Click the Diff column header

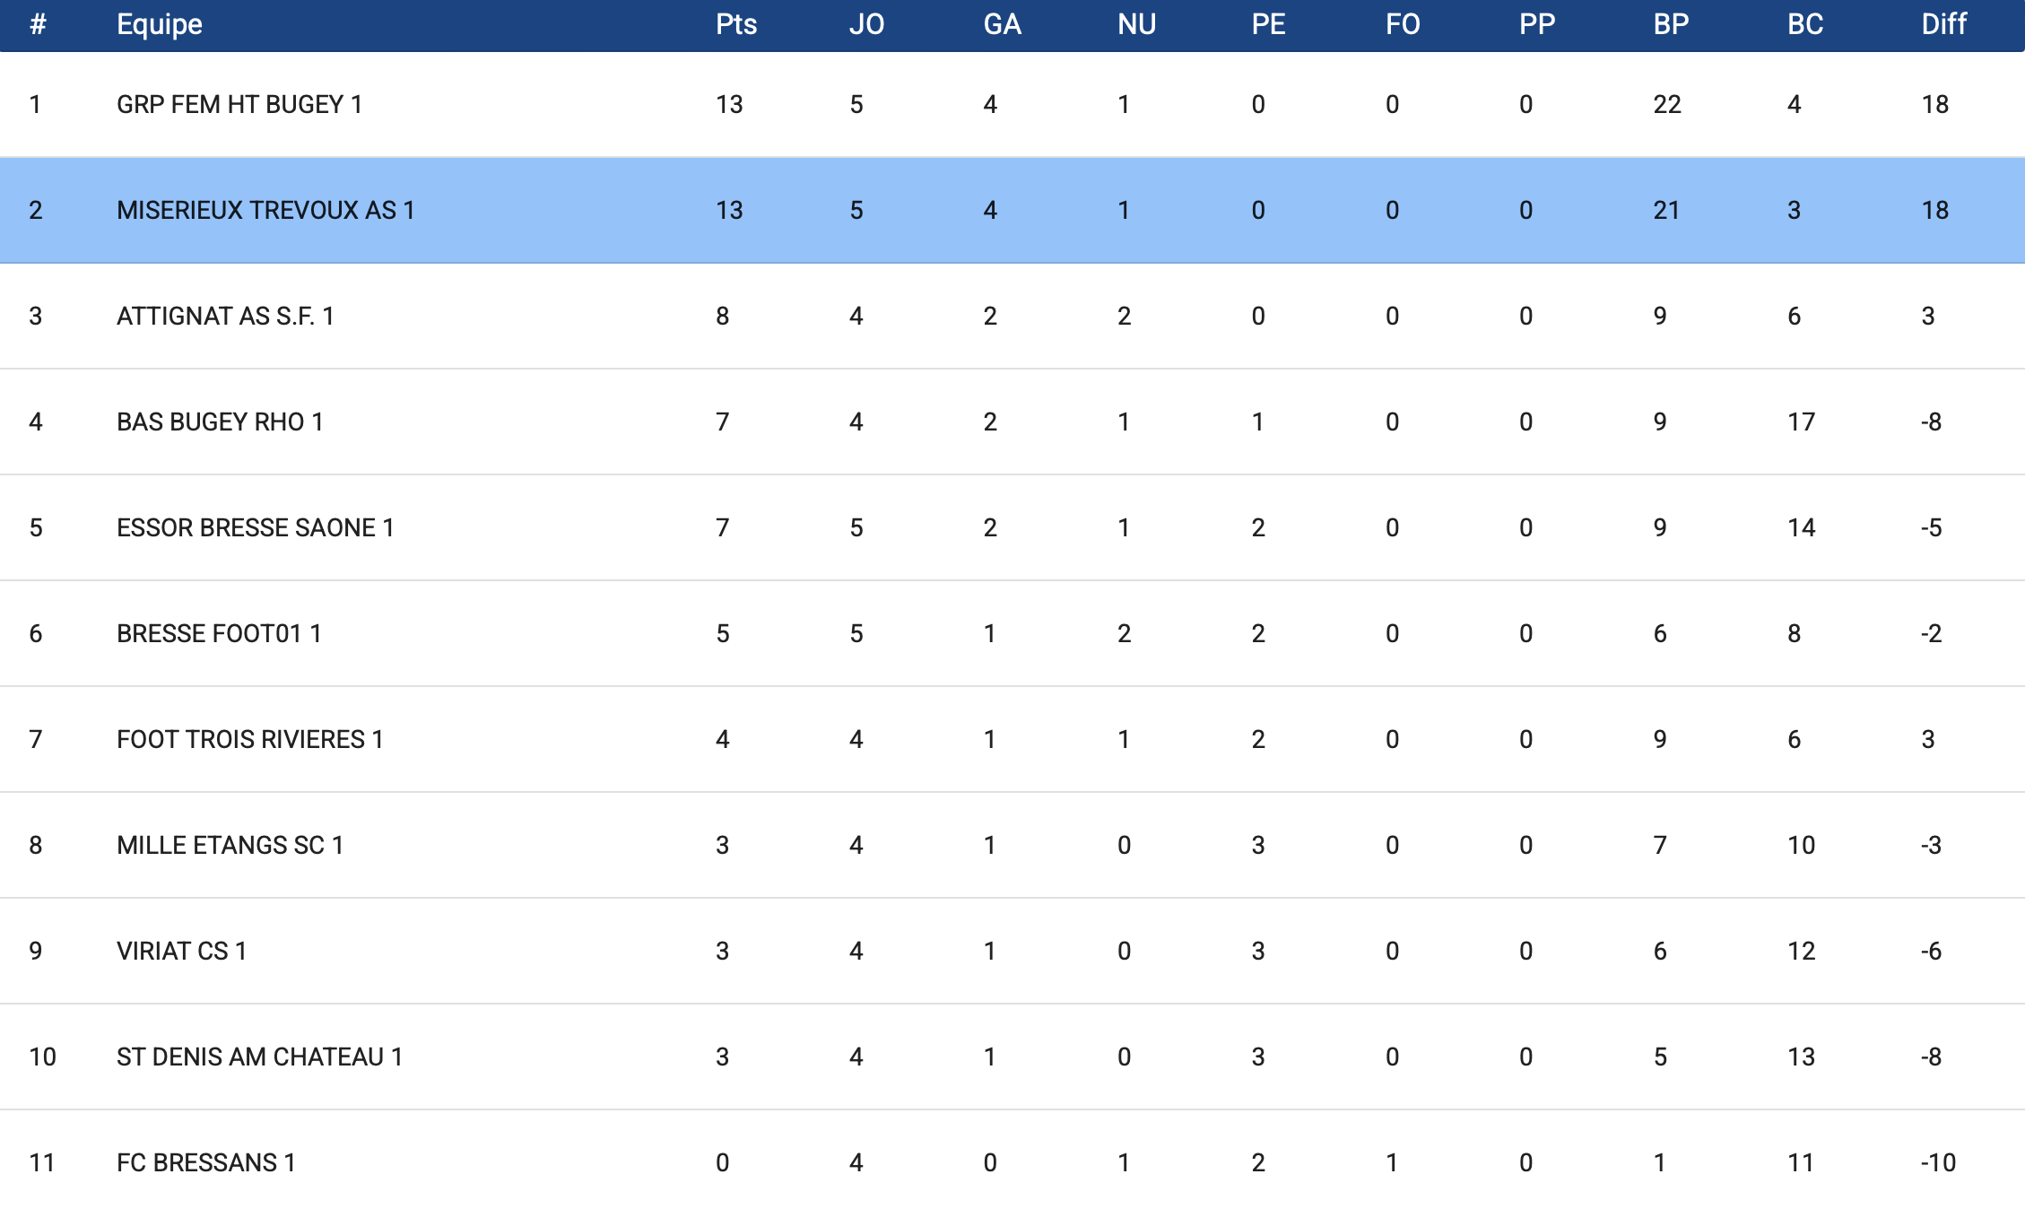coord(1943,24)
